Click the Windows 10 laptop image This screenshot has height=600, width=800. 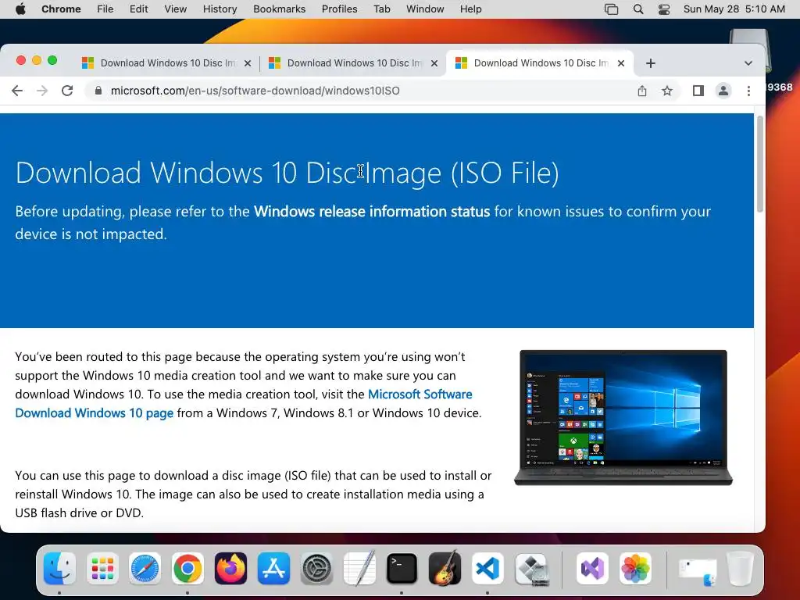(x=623, y=417)
